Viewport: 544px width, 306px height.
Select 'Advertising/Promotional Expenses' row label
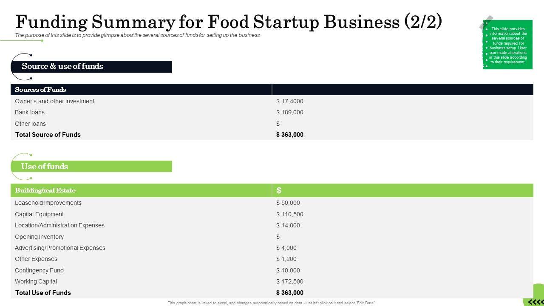point(60,248)
